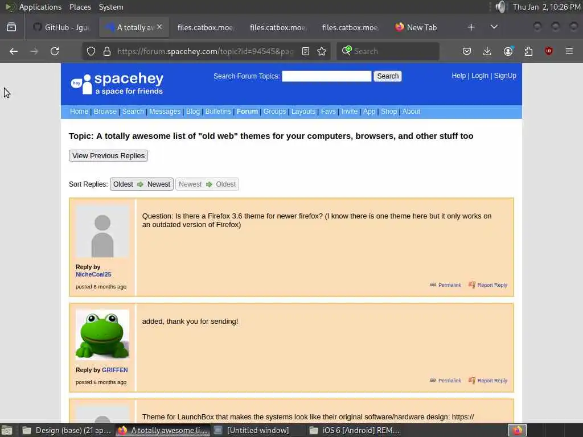This screenshot has width=583, height=437.
Task: Open Groups in the nav bar
Action: [x=275, y=112]
